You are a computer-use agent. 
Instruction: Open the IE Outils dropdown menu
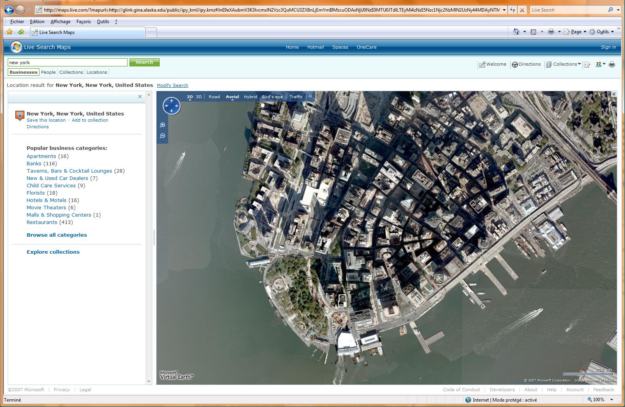tap(602, 32)
